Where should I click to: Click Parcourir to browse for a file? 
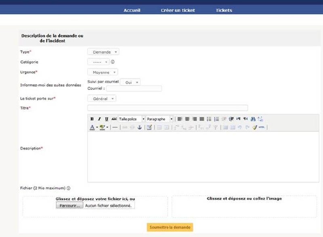point(69,206)
